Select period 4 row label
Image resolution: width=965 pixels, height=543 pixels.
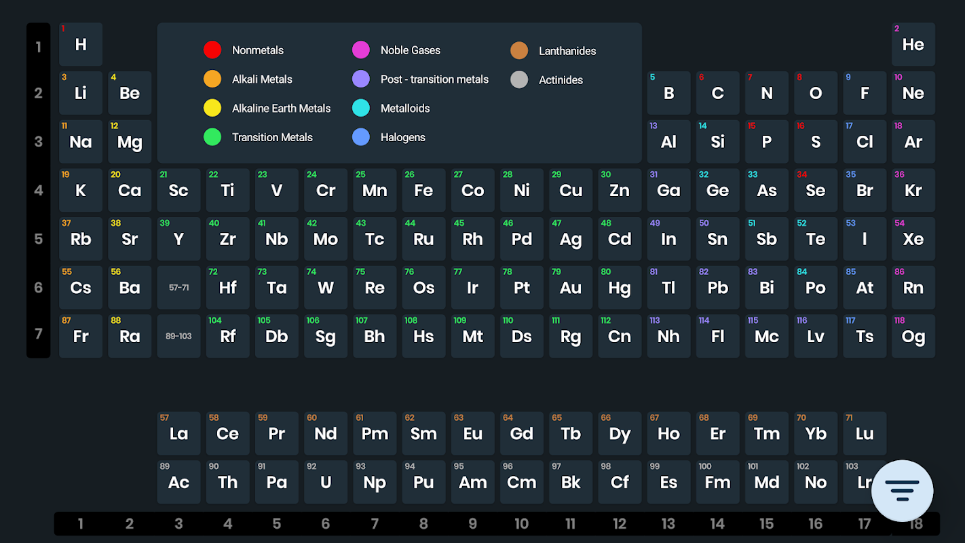click(x=39, y=191)
